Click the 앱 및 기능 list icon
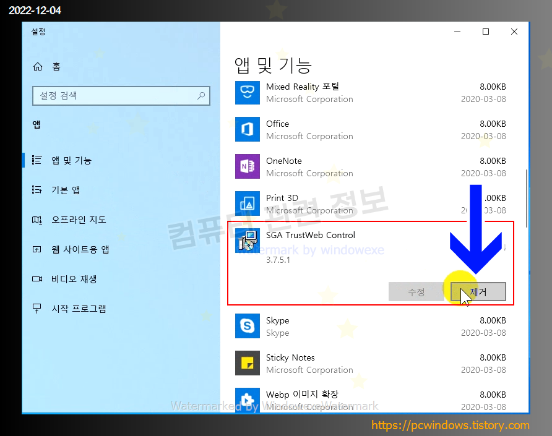The height and width of the screenshot is (436, 552). tap(37, 160)
